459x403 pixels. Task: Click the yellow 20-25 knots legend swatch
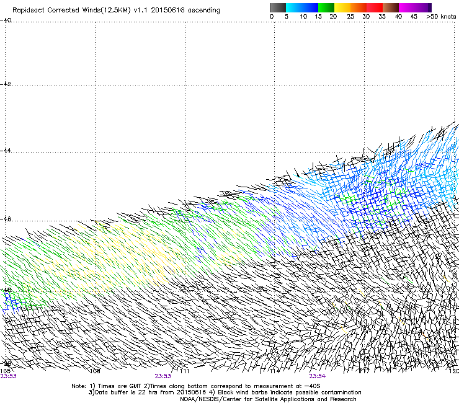click(342, 7)
